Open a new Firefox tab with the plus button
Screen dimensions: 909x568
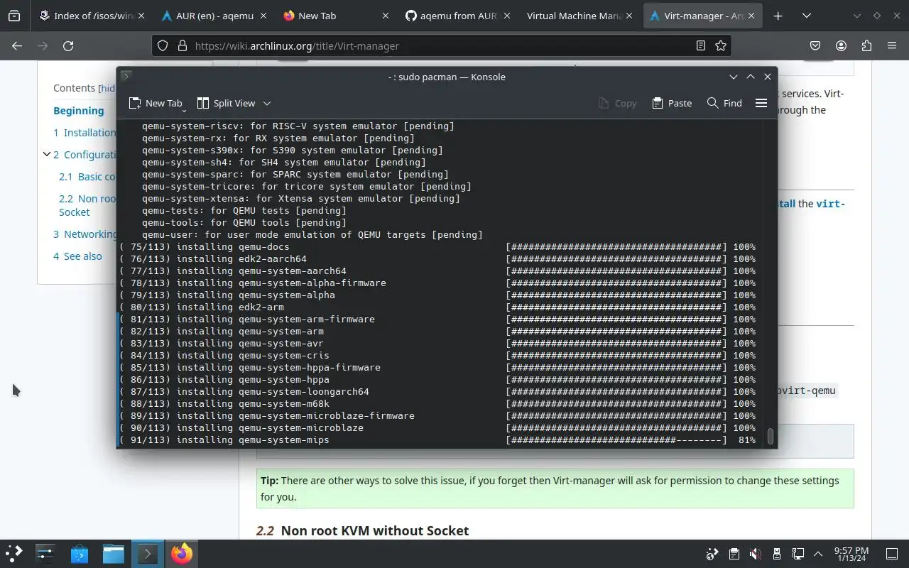(778, 16)
